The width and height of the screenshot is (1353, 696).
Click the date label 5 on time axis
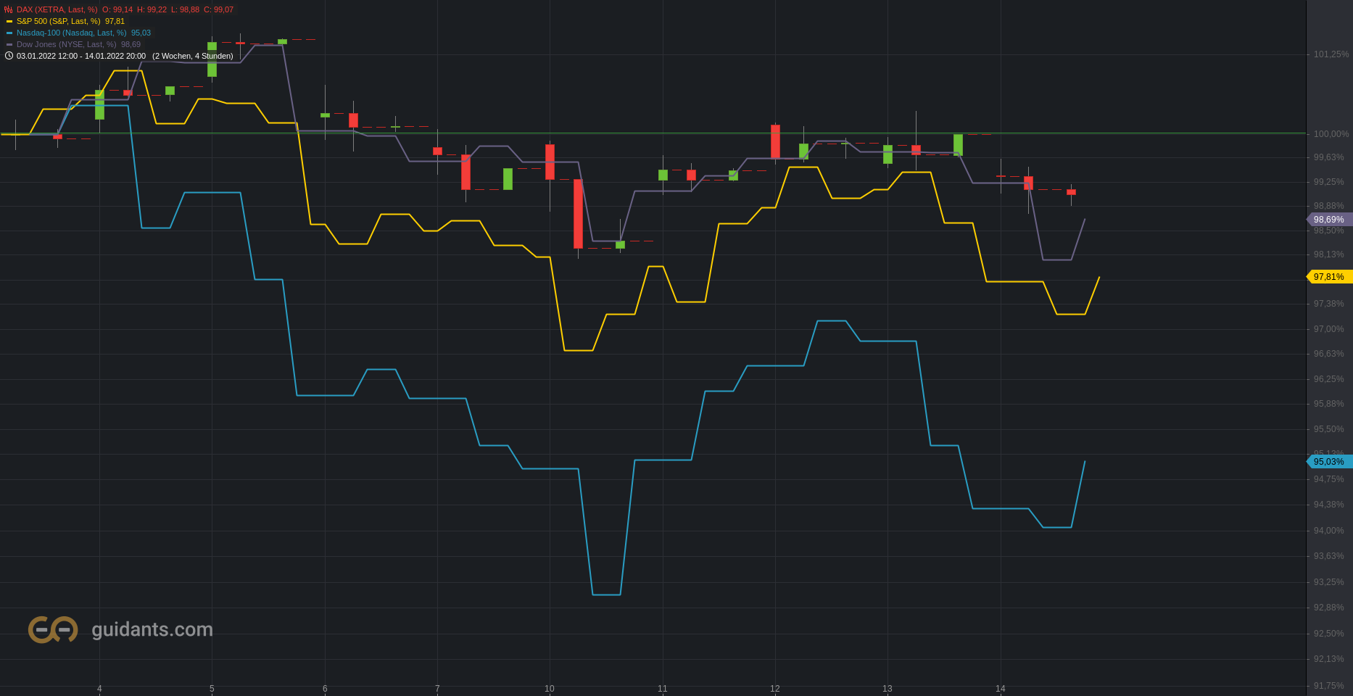212,689
